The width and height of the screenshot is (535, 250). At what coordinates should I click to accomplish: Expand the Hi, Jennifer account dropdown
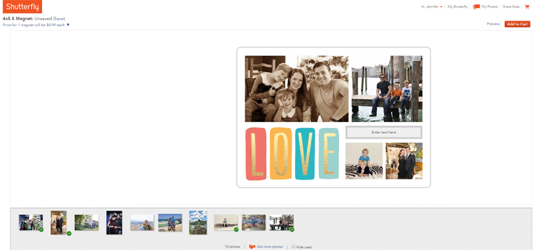pyautogui.click(x=441, y=7)
